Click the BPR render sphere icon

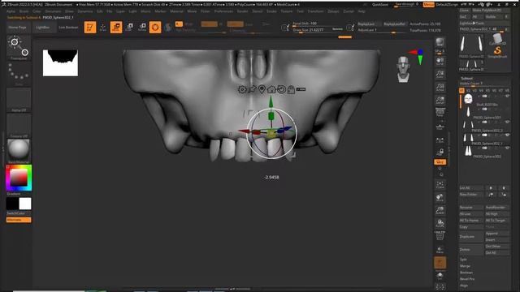click(440, 43)
